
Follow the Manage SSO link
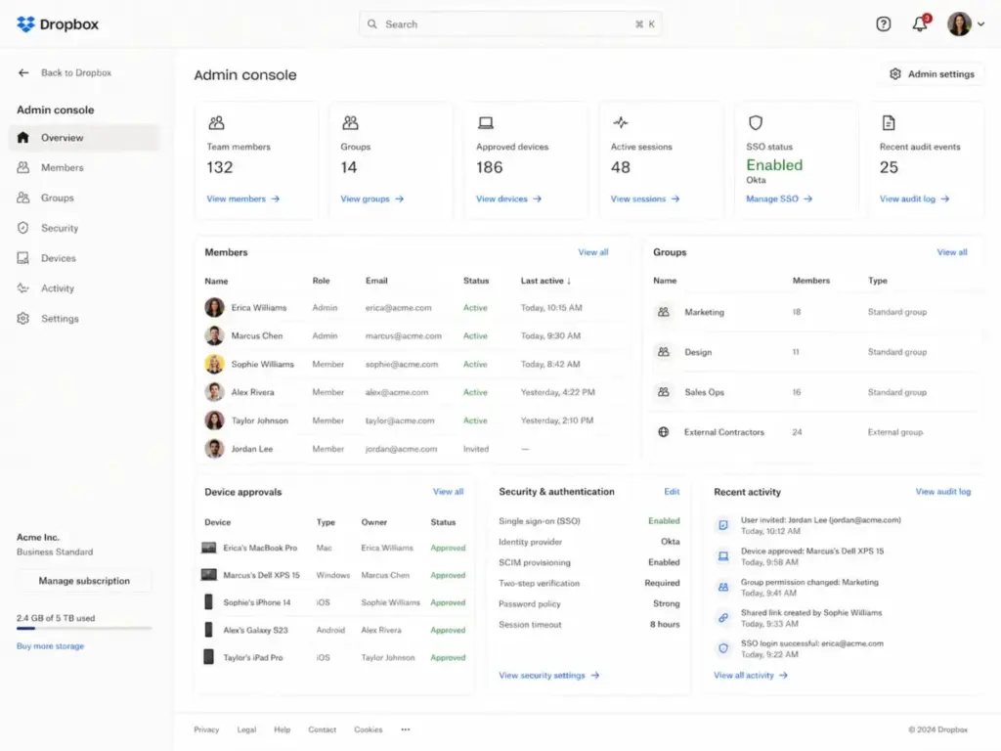click(779, 199)
